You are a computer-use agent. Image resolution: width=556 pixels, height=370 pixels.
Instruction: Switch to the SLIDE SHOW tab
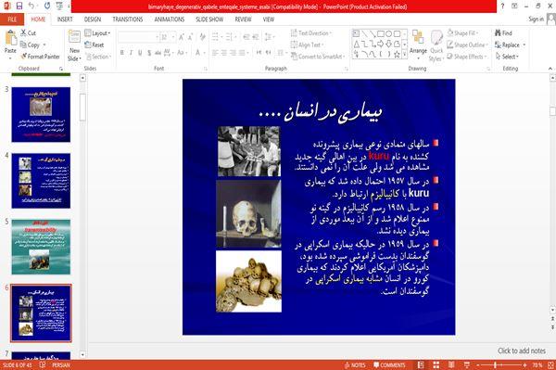[209, 19]
